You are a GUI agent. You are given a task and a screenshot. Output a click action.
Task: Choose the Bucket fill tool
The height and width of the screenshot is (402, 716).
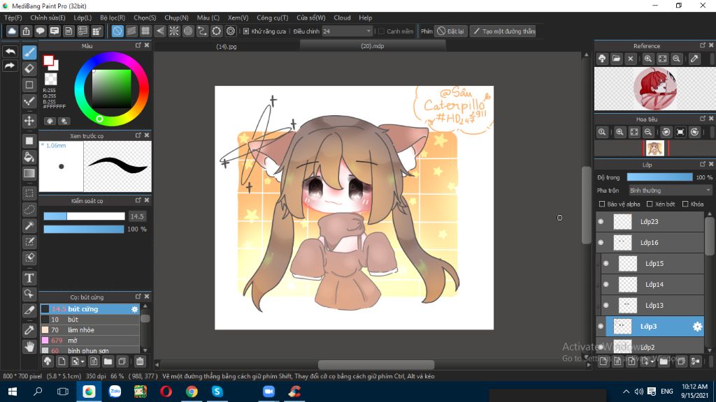[29, 157]
